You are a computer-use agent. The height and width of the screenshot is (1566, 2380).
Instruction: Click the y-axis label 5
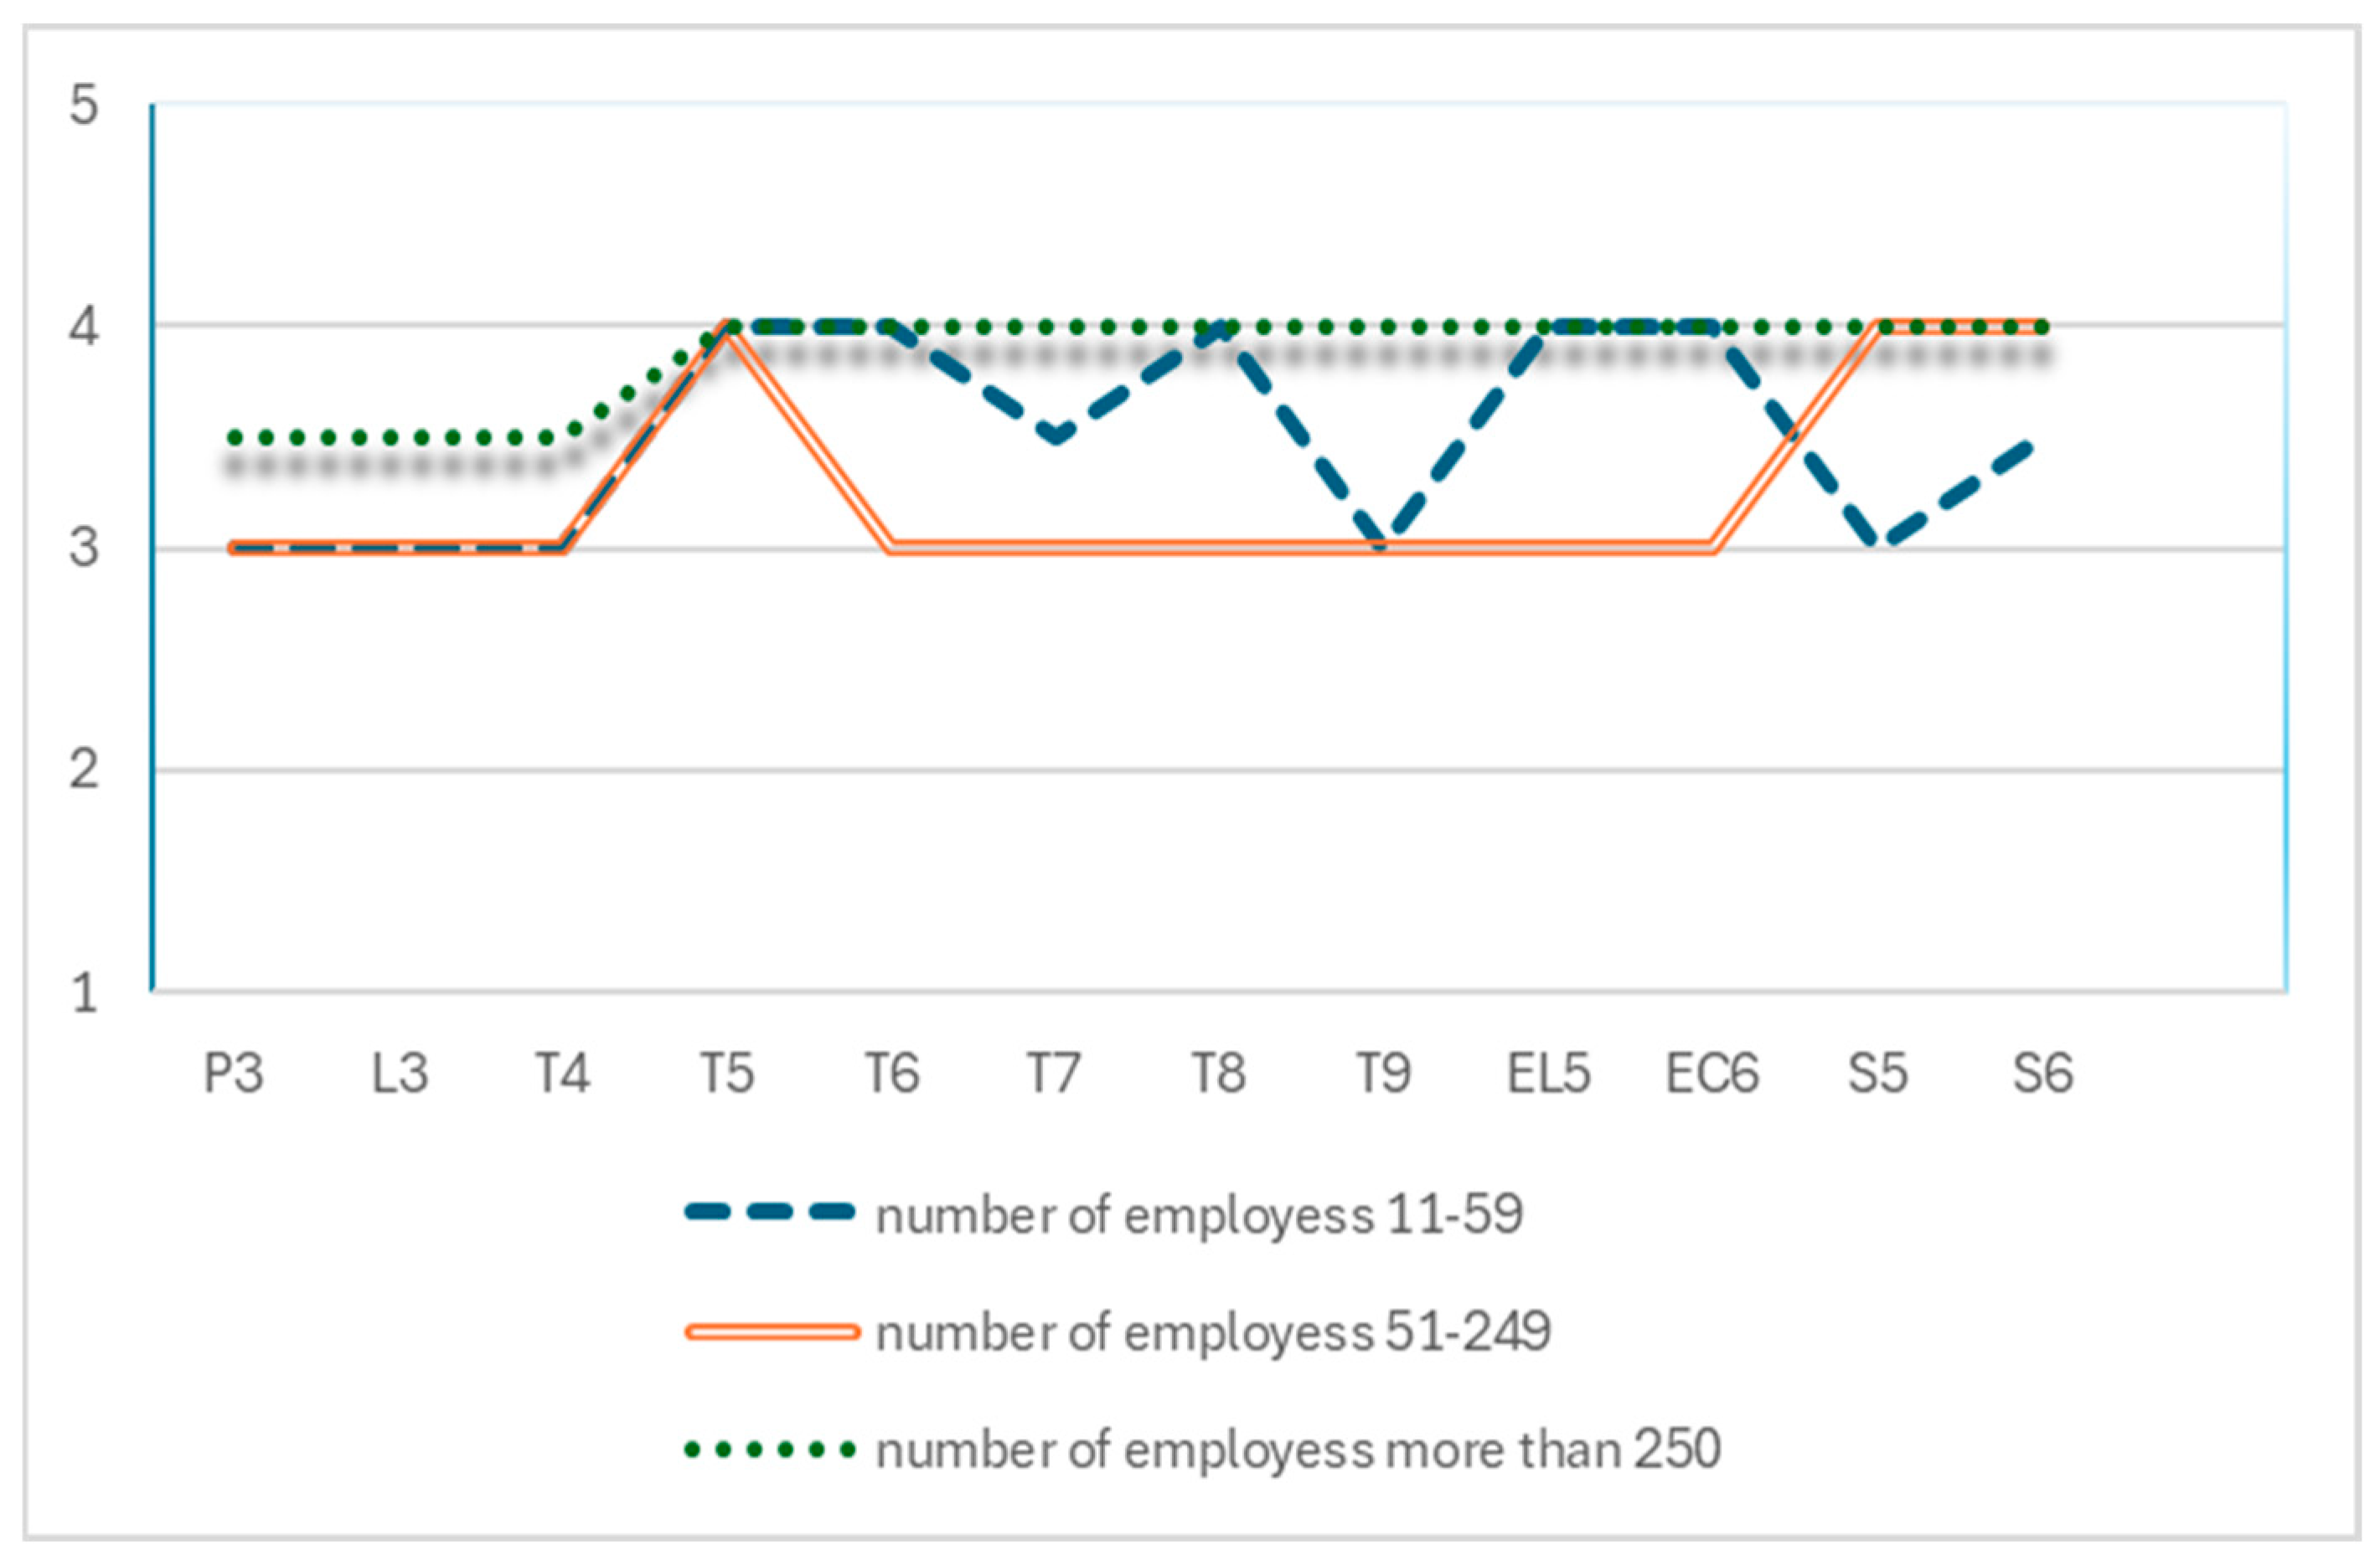click(84, 105)
